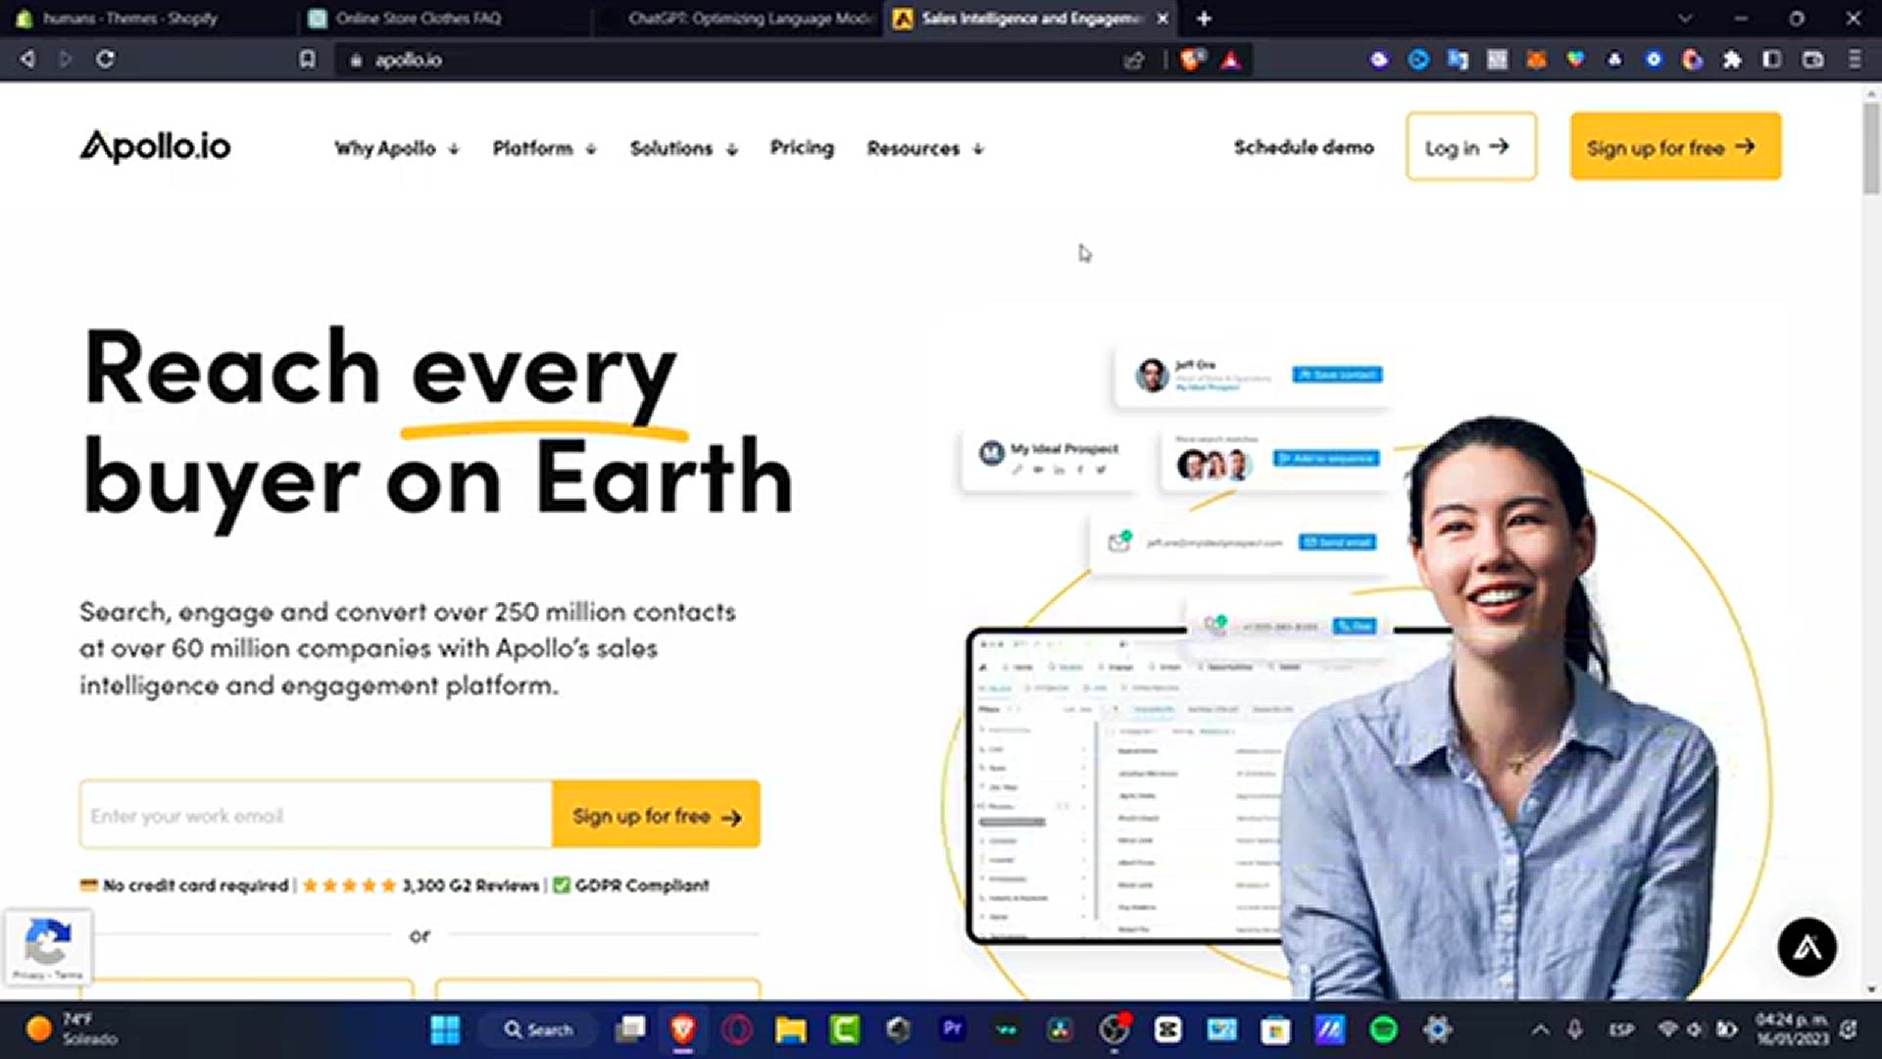The width and height of the screenshot is (1882, 1059).
Task: Click No credit card required text
Action: coord(196,885)
